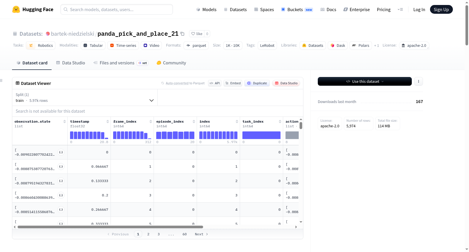Open Models in the top navigation
469x252 pixels.
click(206, 10)
